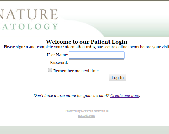Screen dimensions: 169x134
Task: Enable the Remember me next time checkbox
Action: pos(50,70)
